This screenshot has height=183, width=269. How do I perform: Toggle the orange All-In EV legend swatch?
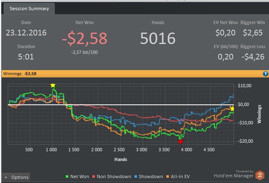pyautogui.click(x=168, y=176)
